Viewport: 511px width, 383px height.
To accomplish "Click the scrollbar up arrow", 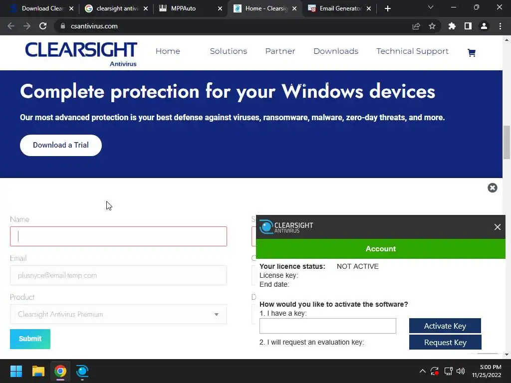I will coord(507,40).
